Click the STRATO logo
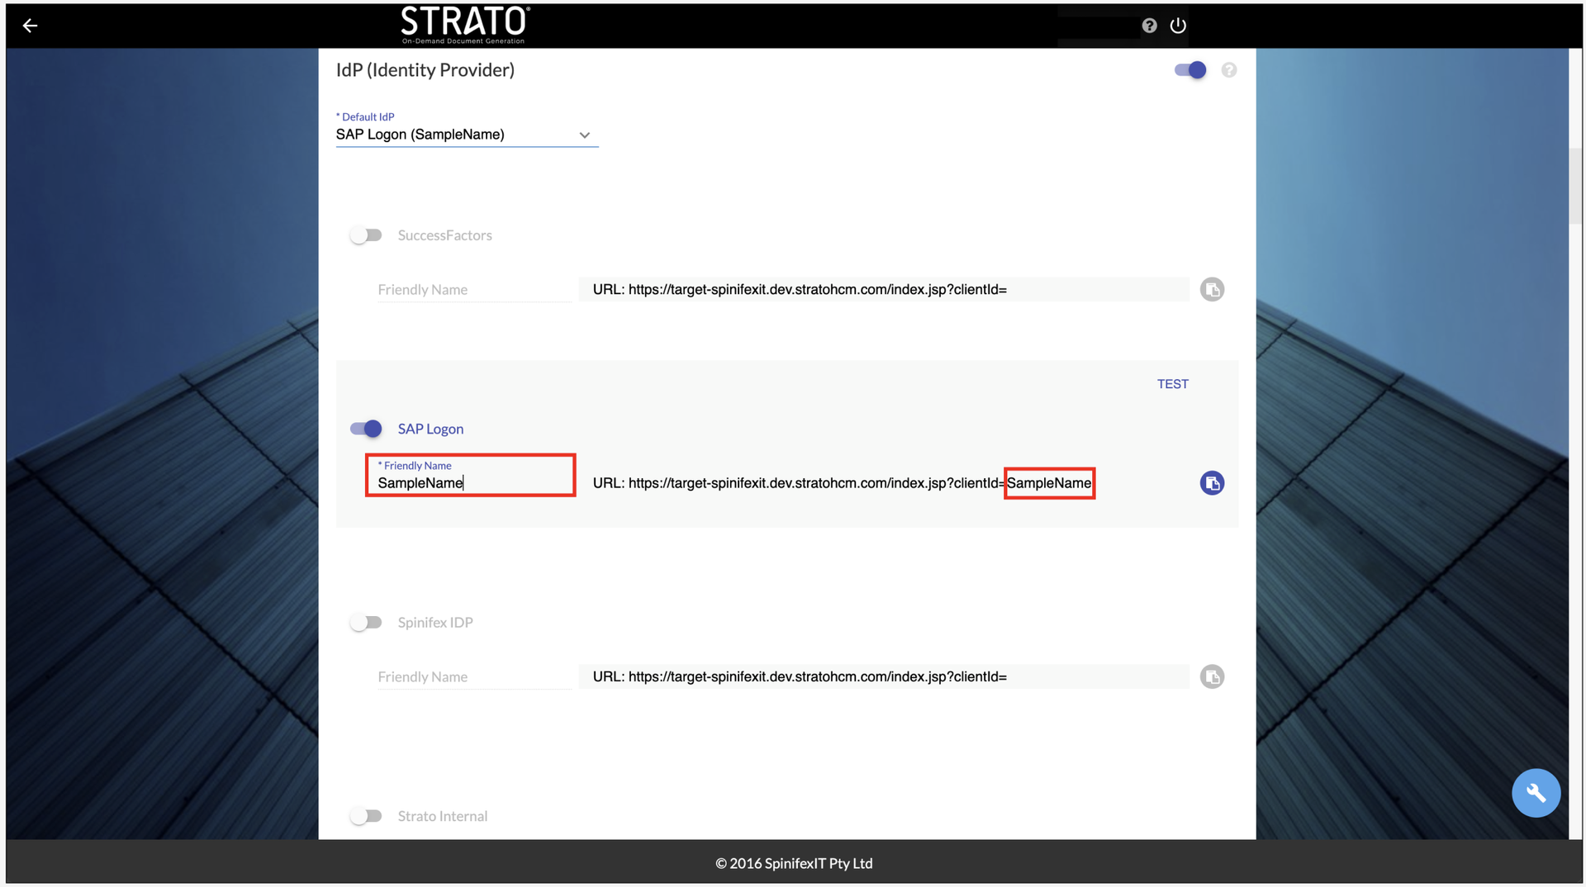Image resolution: width=1586 pixels, height=887 pixels. coord(464,25)
